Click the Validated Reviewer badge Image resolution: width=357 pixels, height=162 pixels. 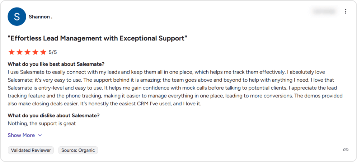tap(31, 150)
